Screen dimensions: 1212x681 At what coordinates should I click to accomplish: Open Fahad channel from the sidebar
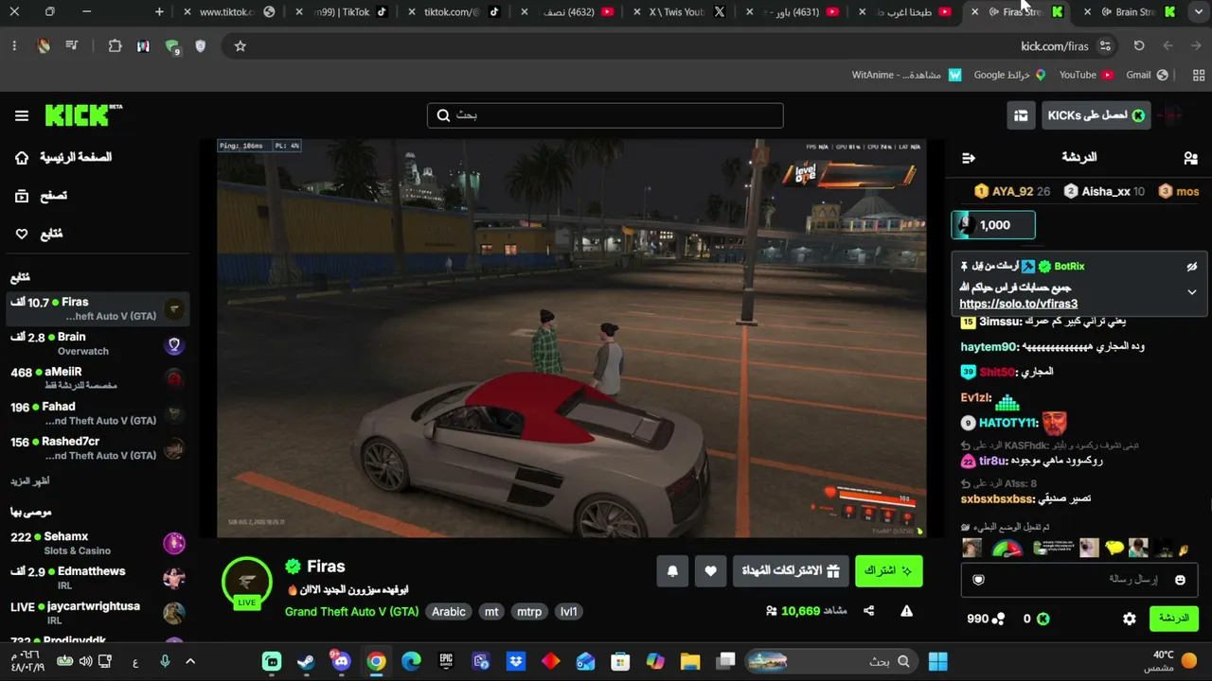[x=98, y=413]
